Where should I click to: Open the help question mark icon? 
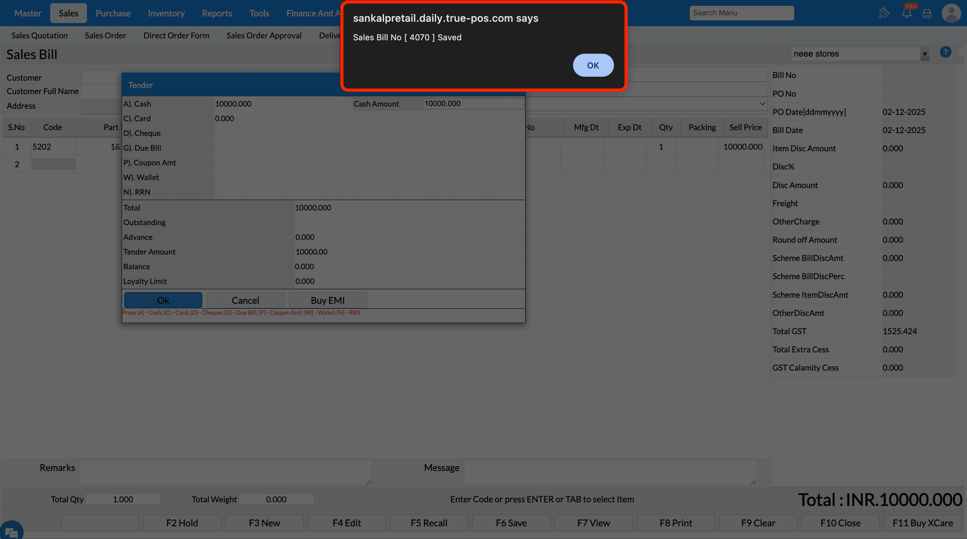[x=945, y=52]
